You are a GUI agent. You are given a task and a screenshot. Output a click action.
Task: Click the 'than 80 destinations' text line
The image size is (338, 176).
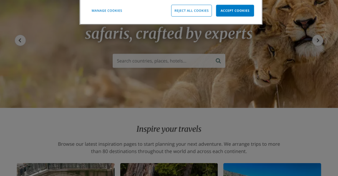pyautogui.click(x=169, y=152)
